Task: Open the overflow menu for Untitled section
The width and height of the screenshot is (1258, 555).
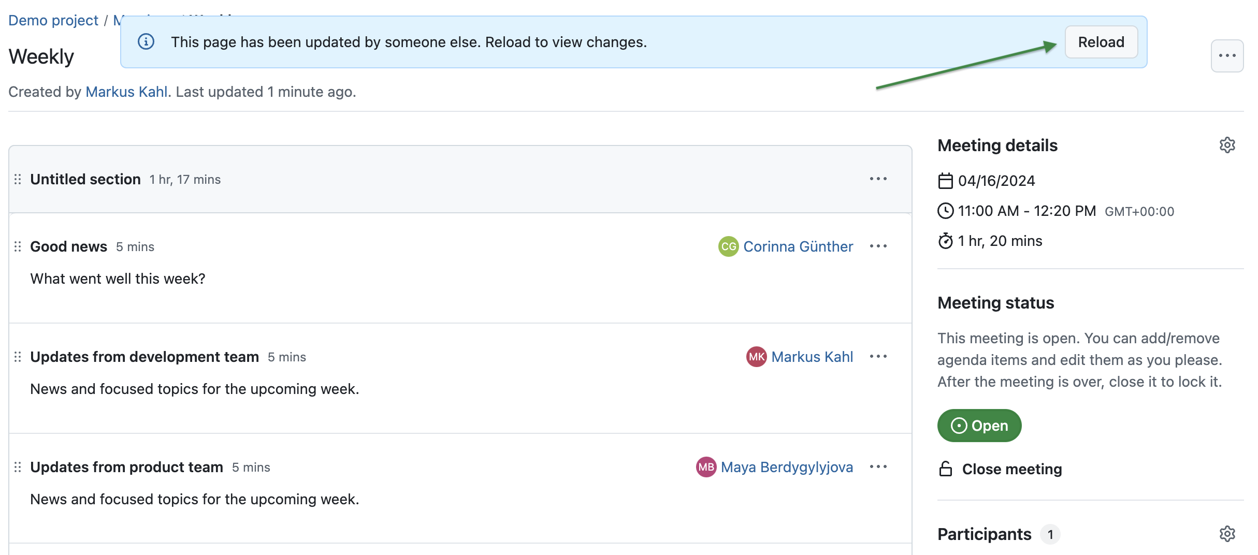Action: point(878,179)
